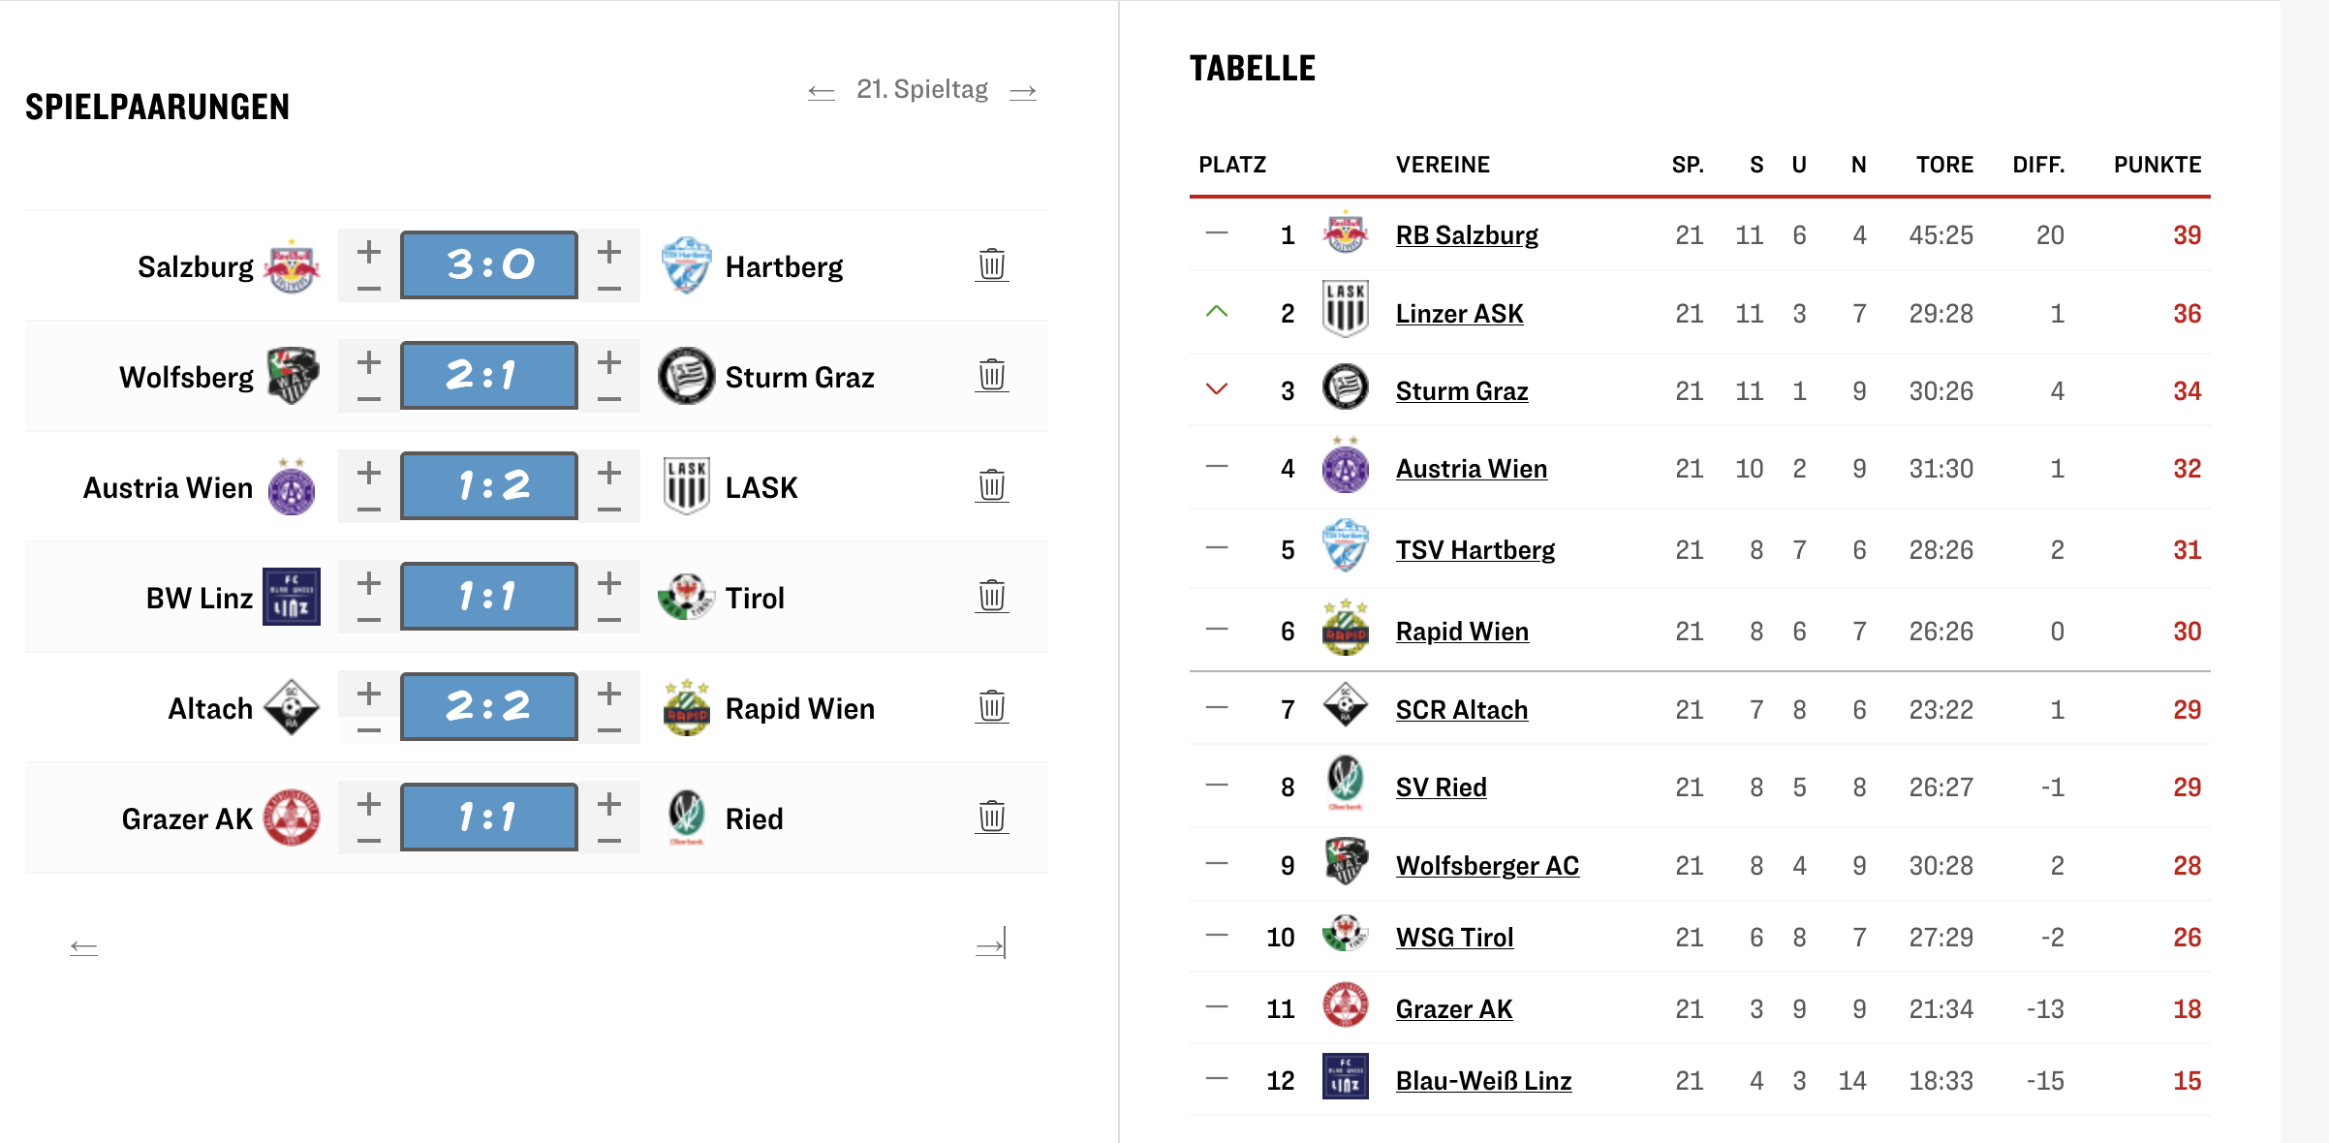2329x1143 pixels.
Task: Remove the Austria Wien vs LASK result
Action: point(991,485)
